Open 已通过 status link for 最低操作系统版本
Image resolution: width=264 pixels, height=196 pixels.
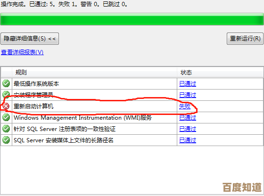click(188, 83)
